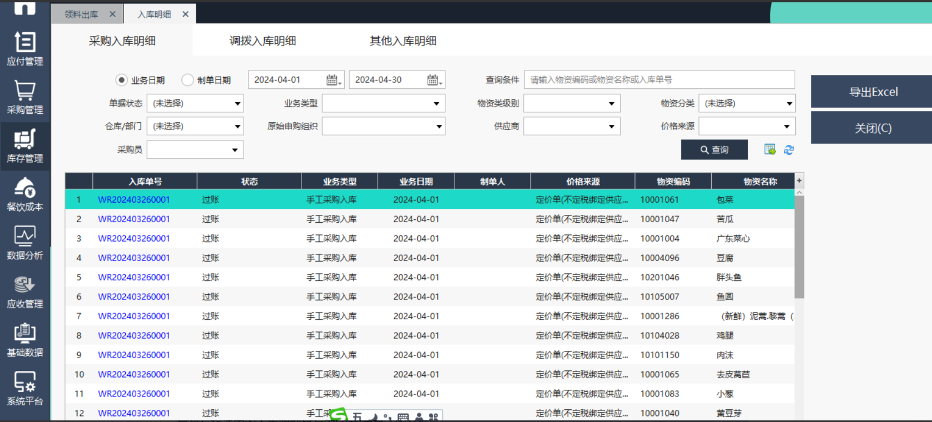The width and height of the screenshot is (932, 422).
Task: Open 应收管理 sidebar icon
Action: point(24,292)
